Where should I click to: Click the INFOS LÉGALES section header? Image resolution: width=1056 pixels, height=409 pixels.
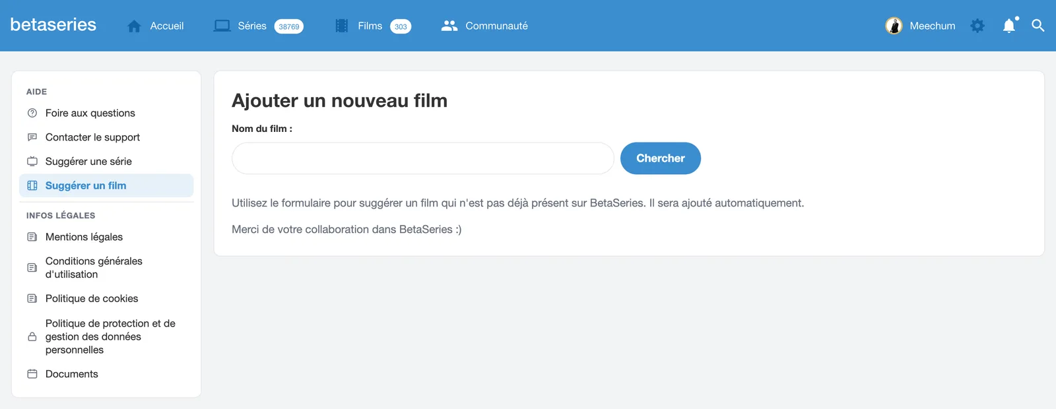(x=61, y=216)
